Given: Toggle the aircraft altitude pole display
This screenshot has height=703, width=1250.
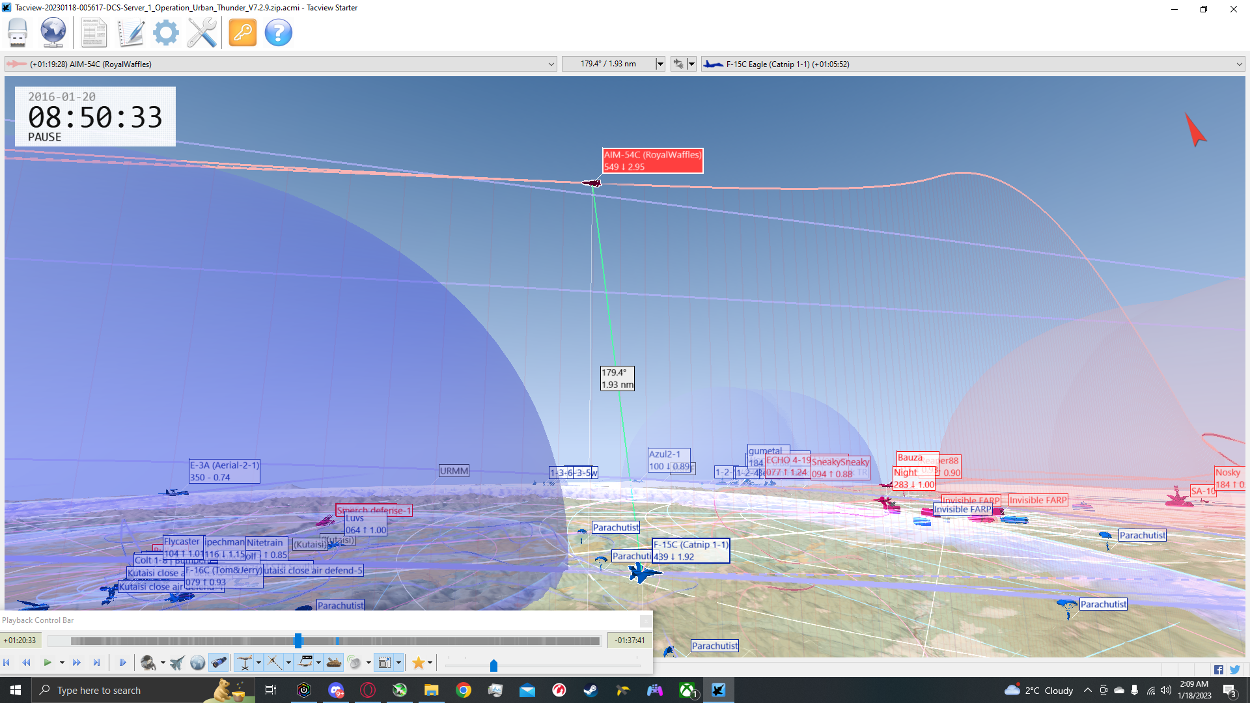Looking at the screenshot, I should pyautogui.click(x=245, y=663).
